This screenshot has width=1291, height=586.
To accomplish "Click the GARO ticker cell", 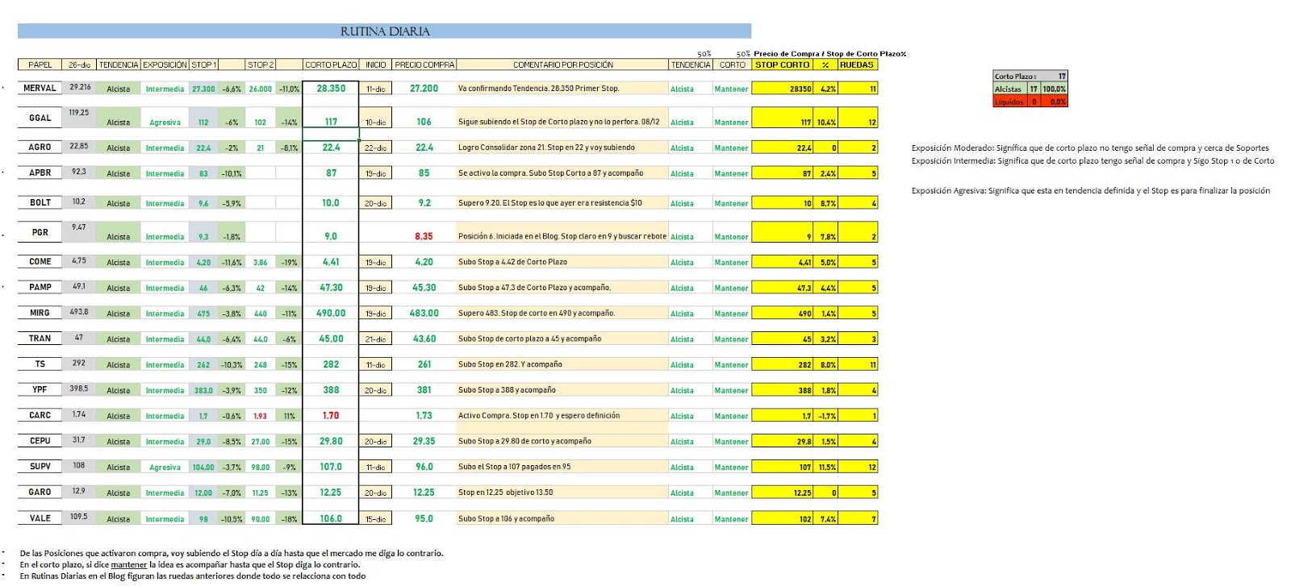I will (x=40, y=492).
